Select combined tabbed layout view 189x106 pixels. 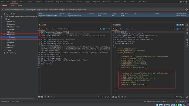183,25
